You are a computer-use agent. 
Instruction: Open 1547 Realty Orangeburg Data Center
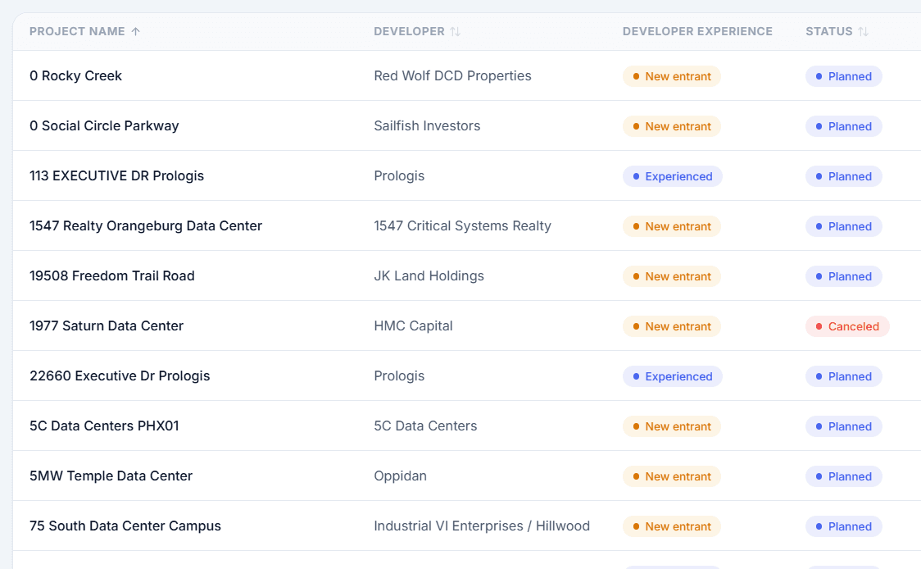click(x=146, y=225)
